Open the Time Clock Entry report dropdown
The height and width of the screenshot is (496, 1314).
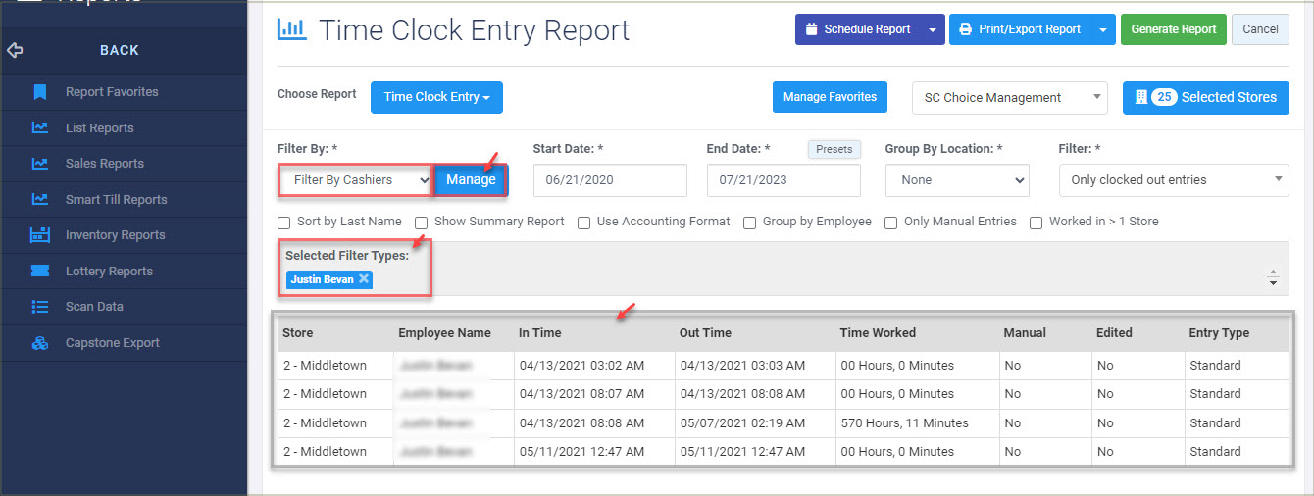point(436,97)
